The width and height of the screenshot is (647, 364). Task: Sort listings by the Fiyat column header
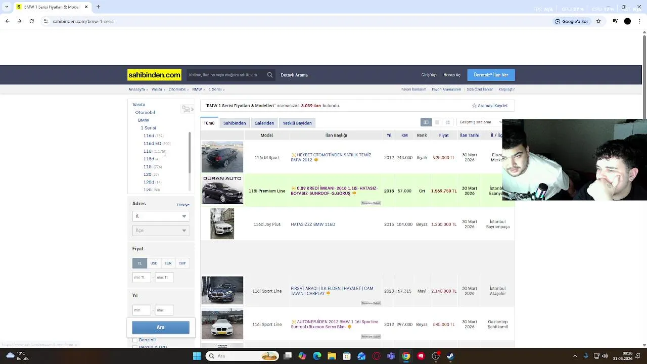tap(444, 135)
